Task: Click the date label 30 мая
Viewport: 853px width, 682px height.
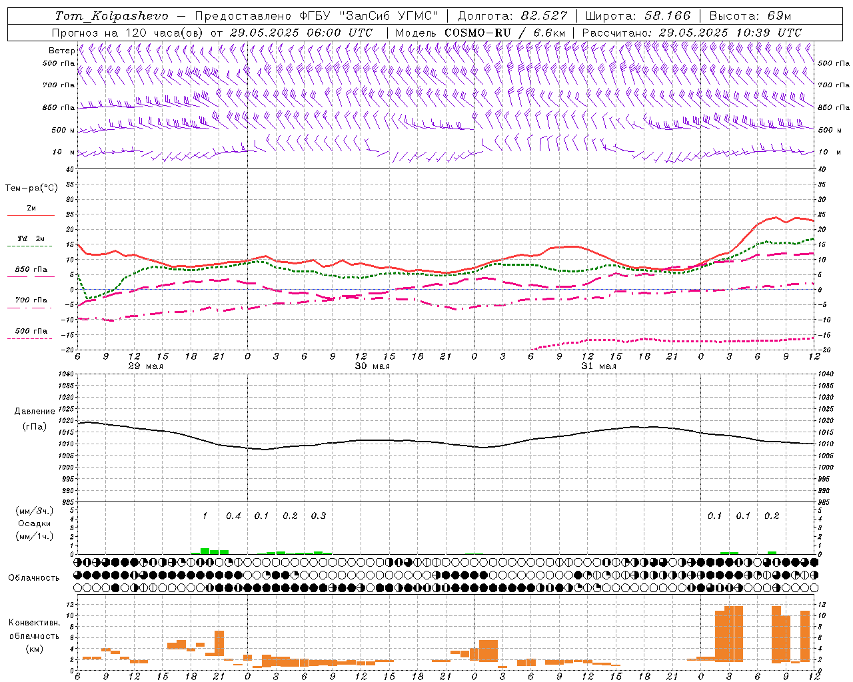Action: click(x=373, y=366)
